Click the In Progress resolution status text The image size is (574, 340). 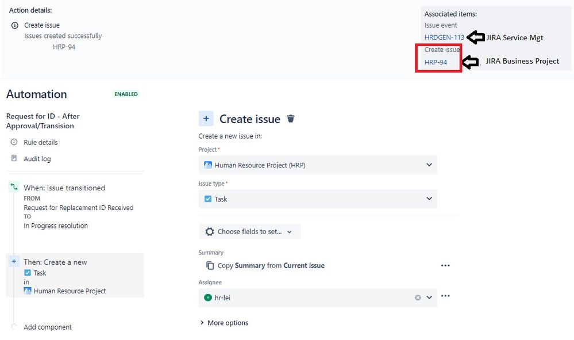click(x=56, y=226)
